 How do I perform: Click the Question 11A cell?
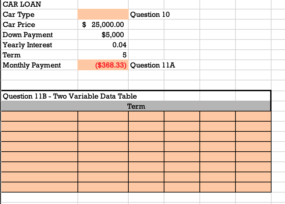(x=153, y=65)
